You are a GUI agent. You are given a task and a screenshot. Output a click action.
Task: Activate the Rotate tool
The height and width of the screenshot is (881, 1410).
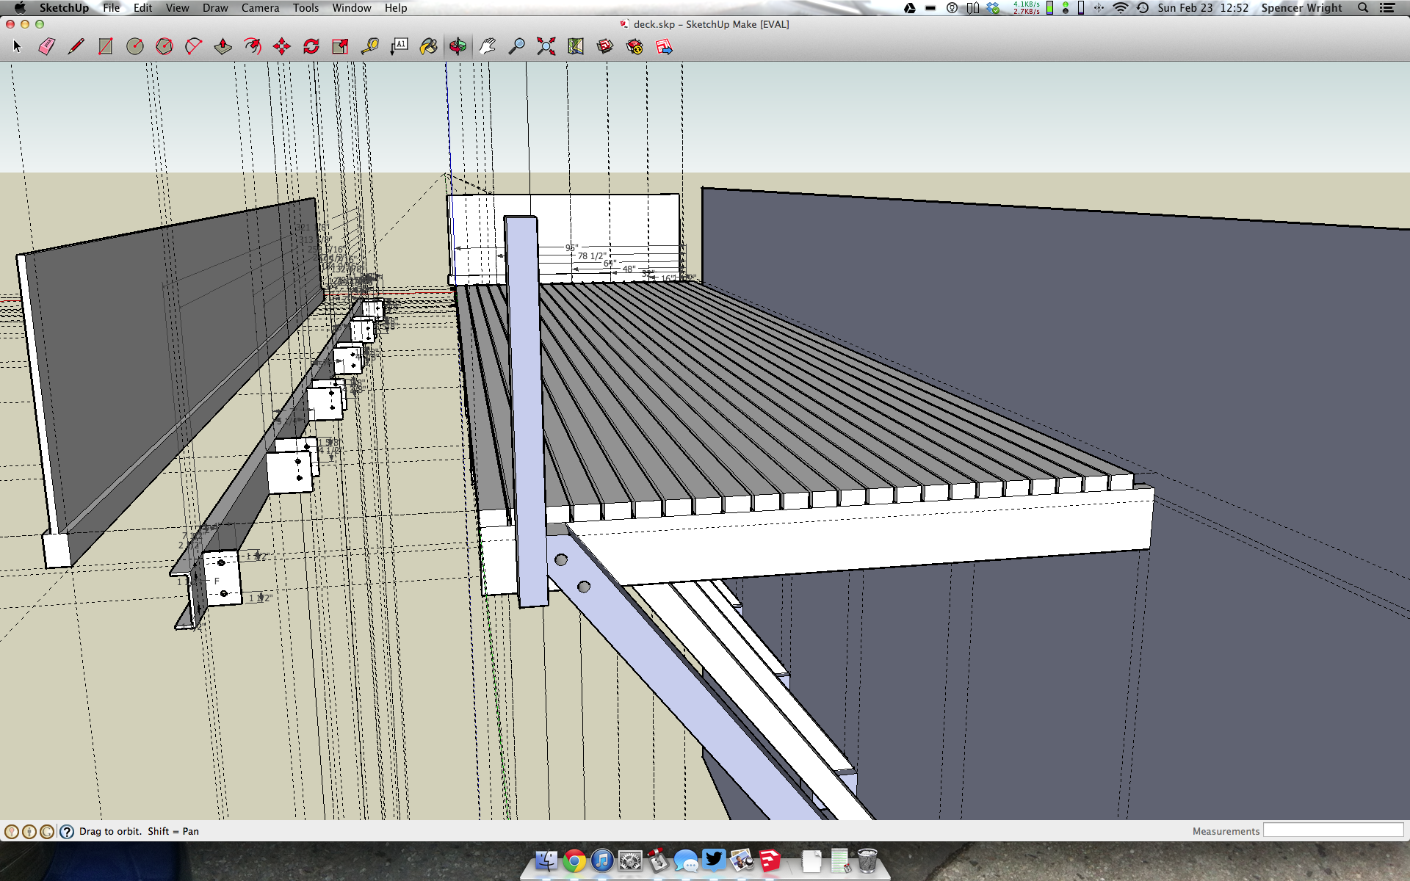pyautogui.click(x=311, y=46)
